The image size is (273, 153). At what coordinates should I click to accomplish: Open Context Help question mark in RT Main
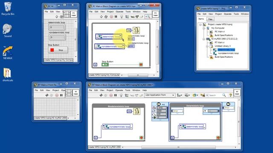[x=230, y=95]
